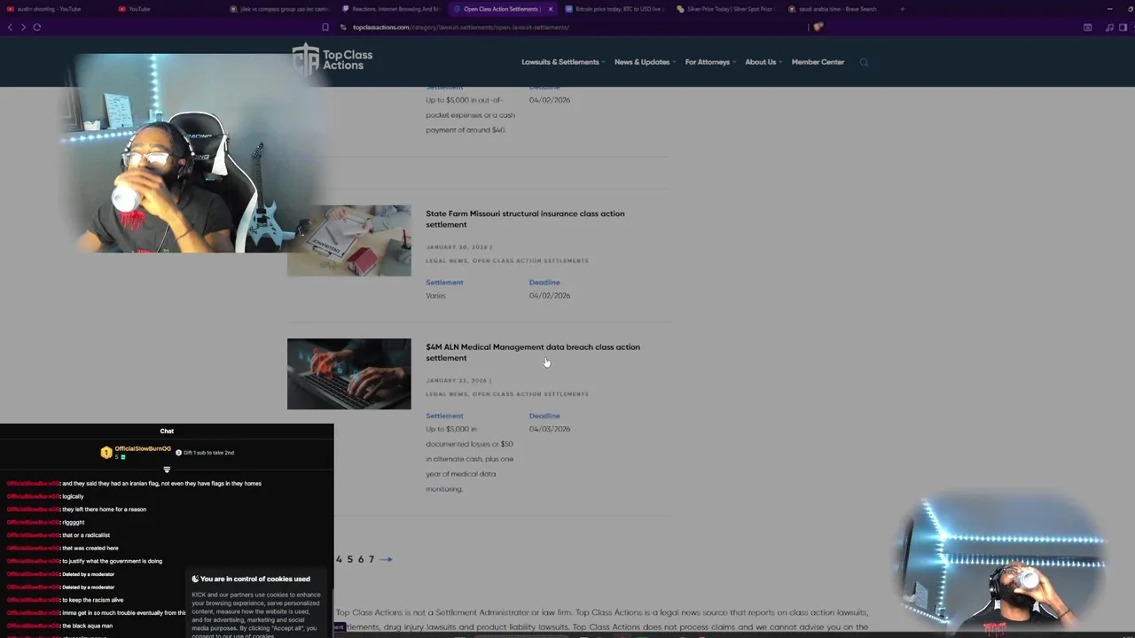Open the Brave Shields lion icon
This screenshot has width=1135, height=638.
(x=818, y=27)
